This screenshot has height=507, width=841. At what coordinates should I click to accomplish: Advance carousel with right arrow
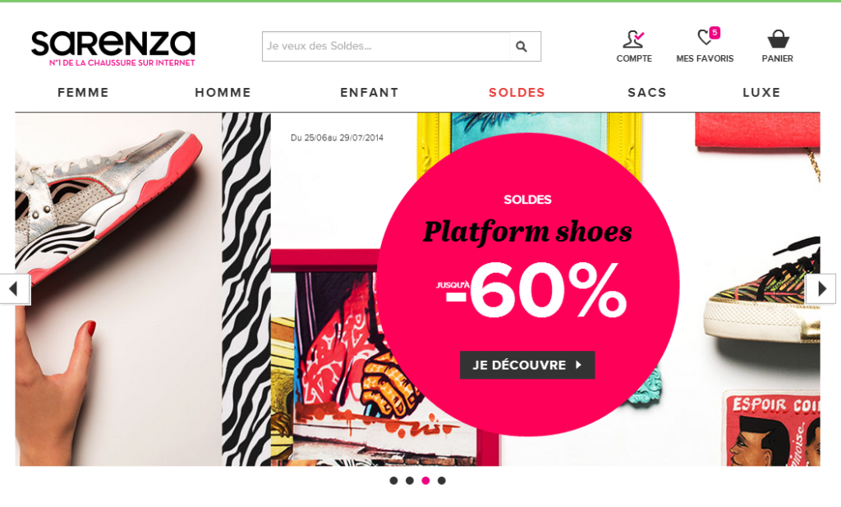[x=820, y=289]
